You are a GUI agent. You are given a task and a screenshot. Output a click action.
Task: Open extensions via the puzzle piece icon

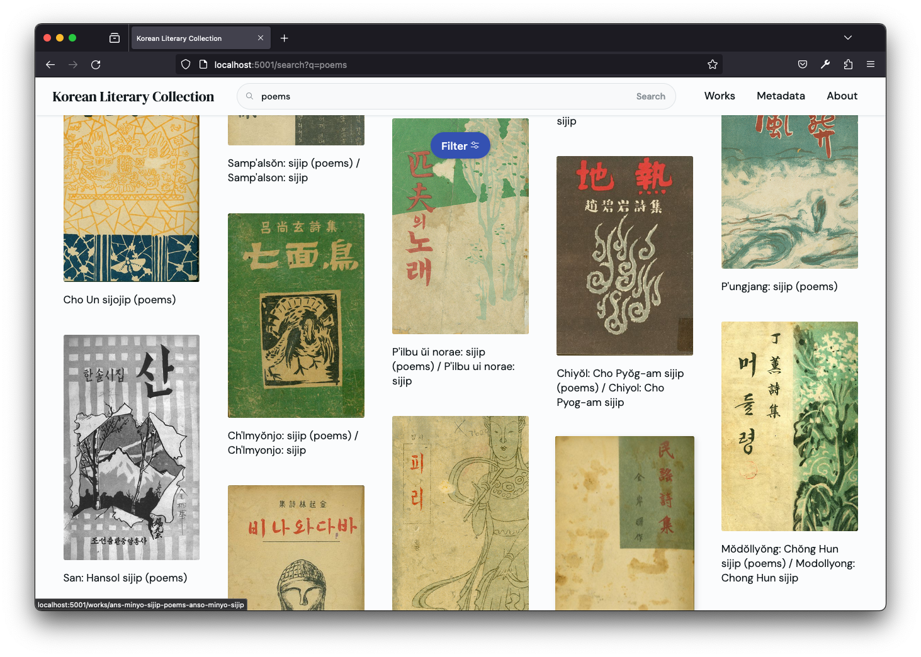pyautogui.click(x=848, y=64)
